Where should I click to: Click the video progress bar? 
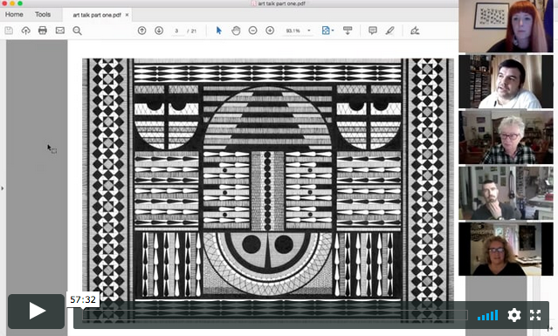pos(275,315)
